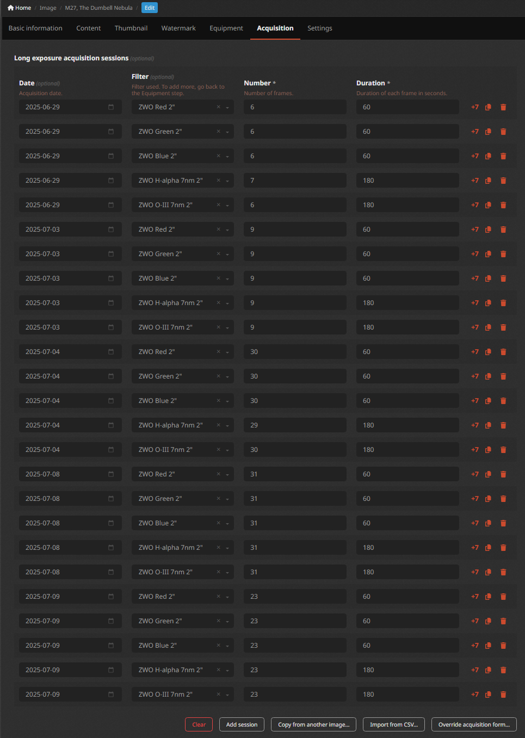Expand filter dropdown on 2025-07-08 ZWO Red row
This screenshot has height=738, width=525.
(x=227, y=474)
